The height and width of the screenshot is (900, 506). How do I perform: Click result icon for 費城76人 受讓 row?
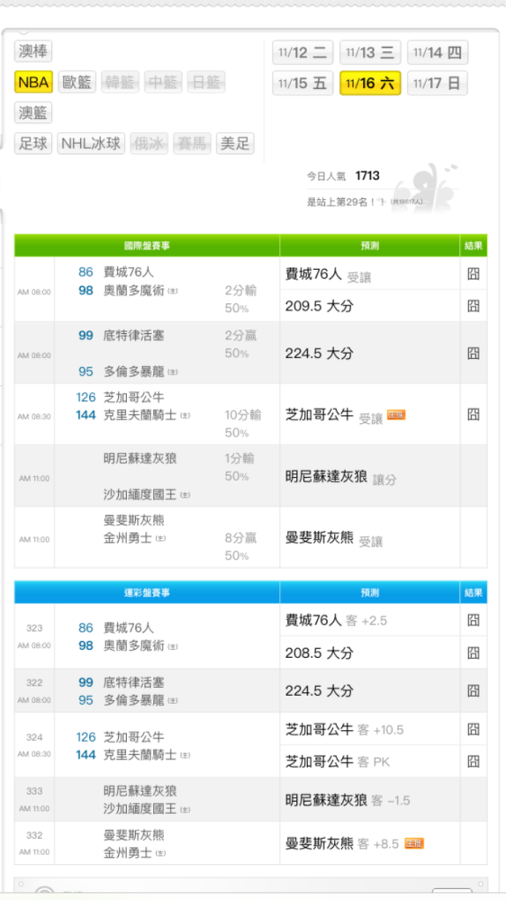(x=474, y=274)
